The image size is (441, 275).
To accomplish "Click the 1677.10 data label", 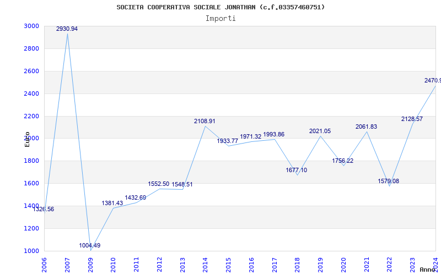I will pos(297,170).
